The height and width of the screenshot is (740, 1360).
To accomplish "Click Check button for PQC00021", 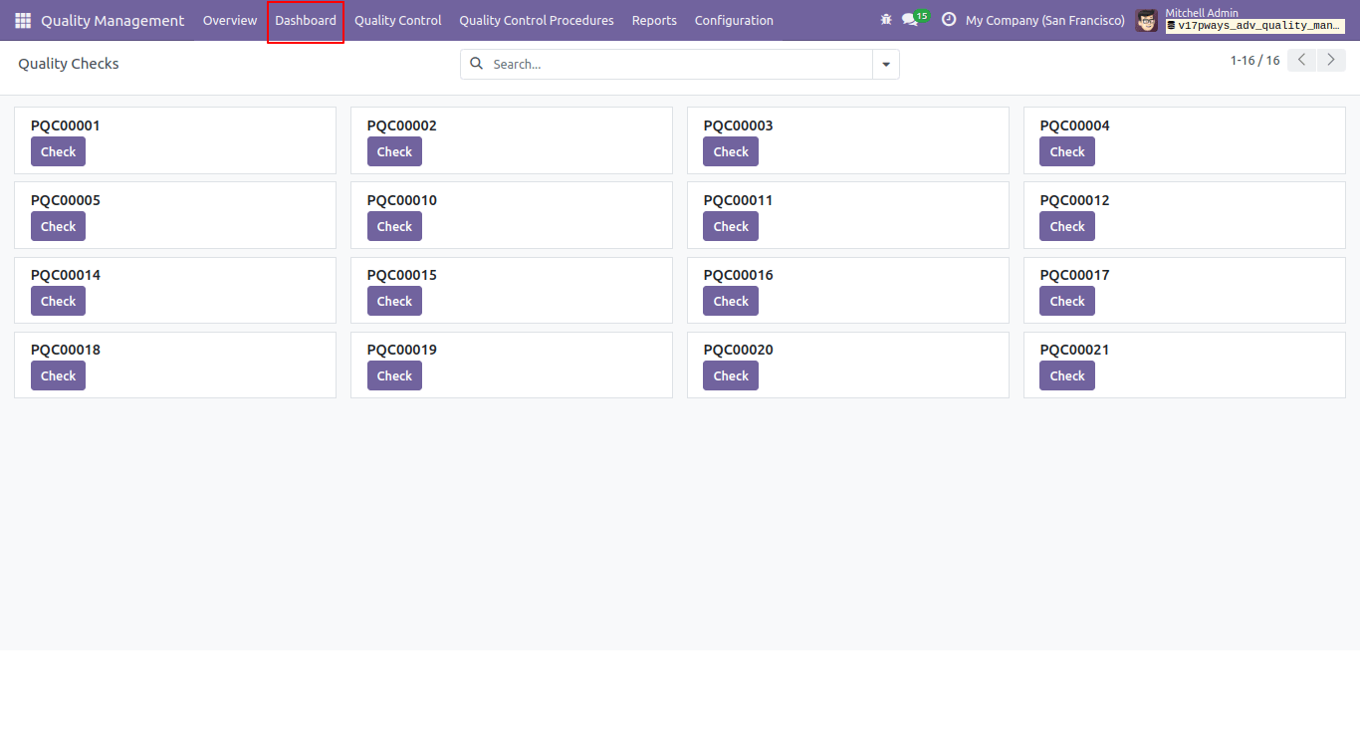I will coord(1067,375).
